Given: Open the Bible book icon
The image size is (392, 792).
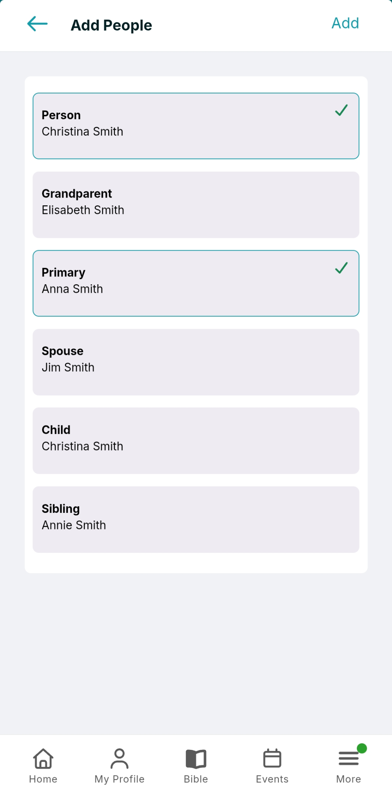Looking at the screenshot, I should [196, 759].
